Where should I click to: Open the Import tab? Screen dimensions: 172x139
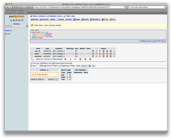[85, 19]
